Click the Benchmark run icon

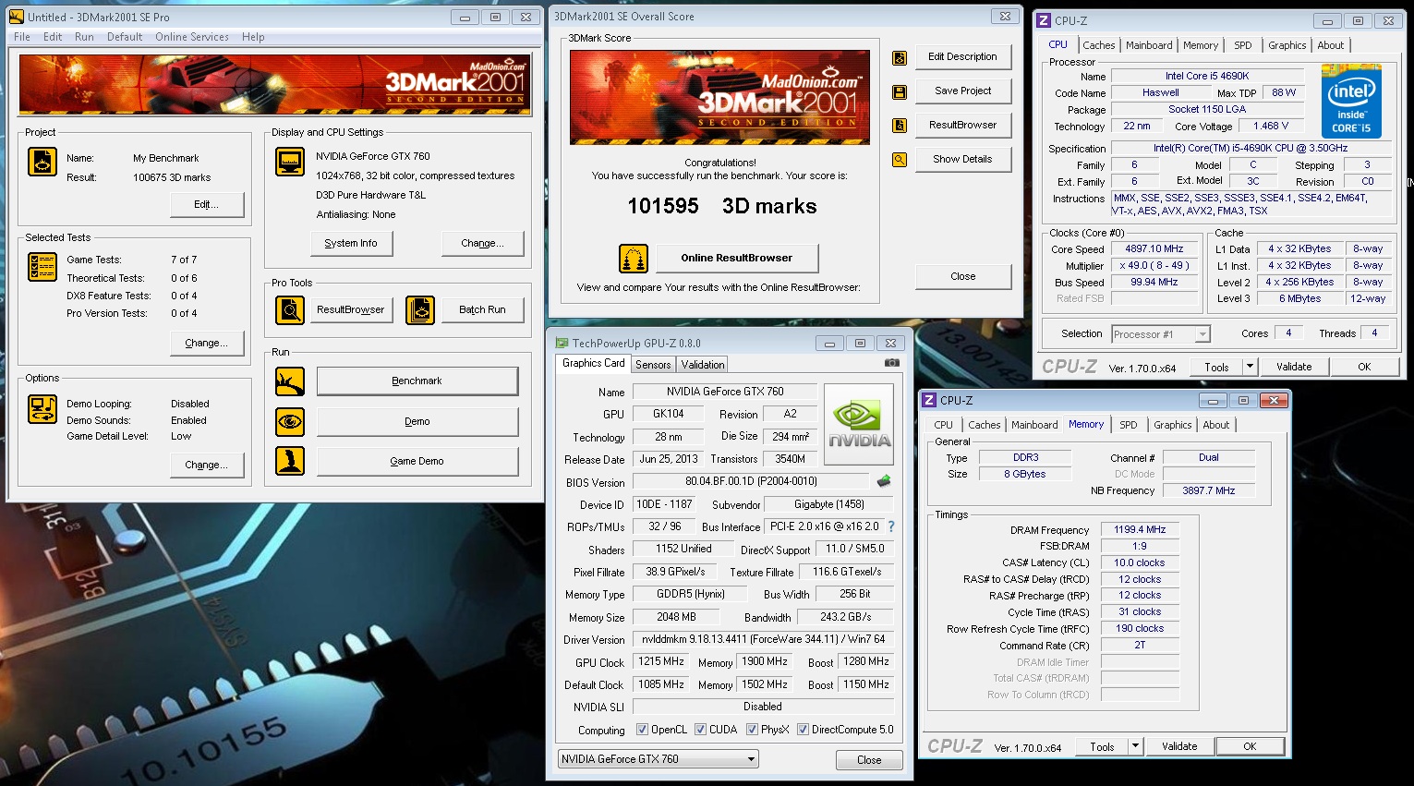(x=290, y=381)
